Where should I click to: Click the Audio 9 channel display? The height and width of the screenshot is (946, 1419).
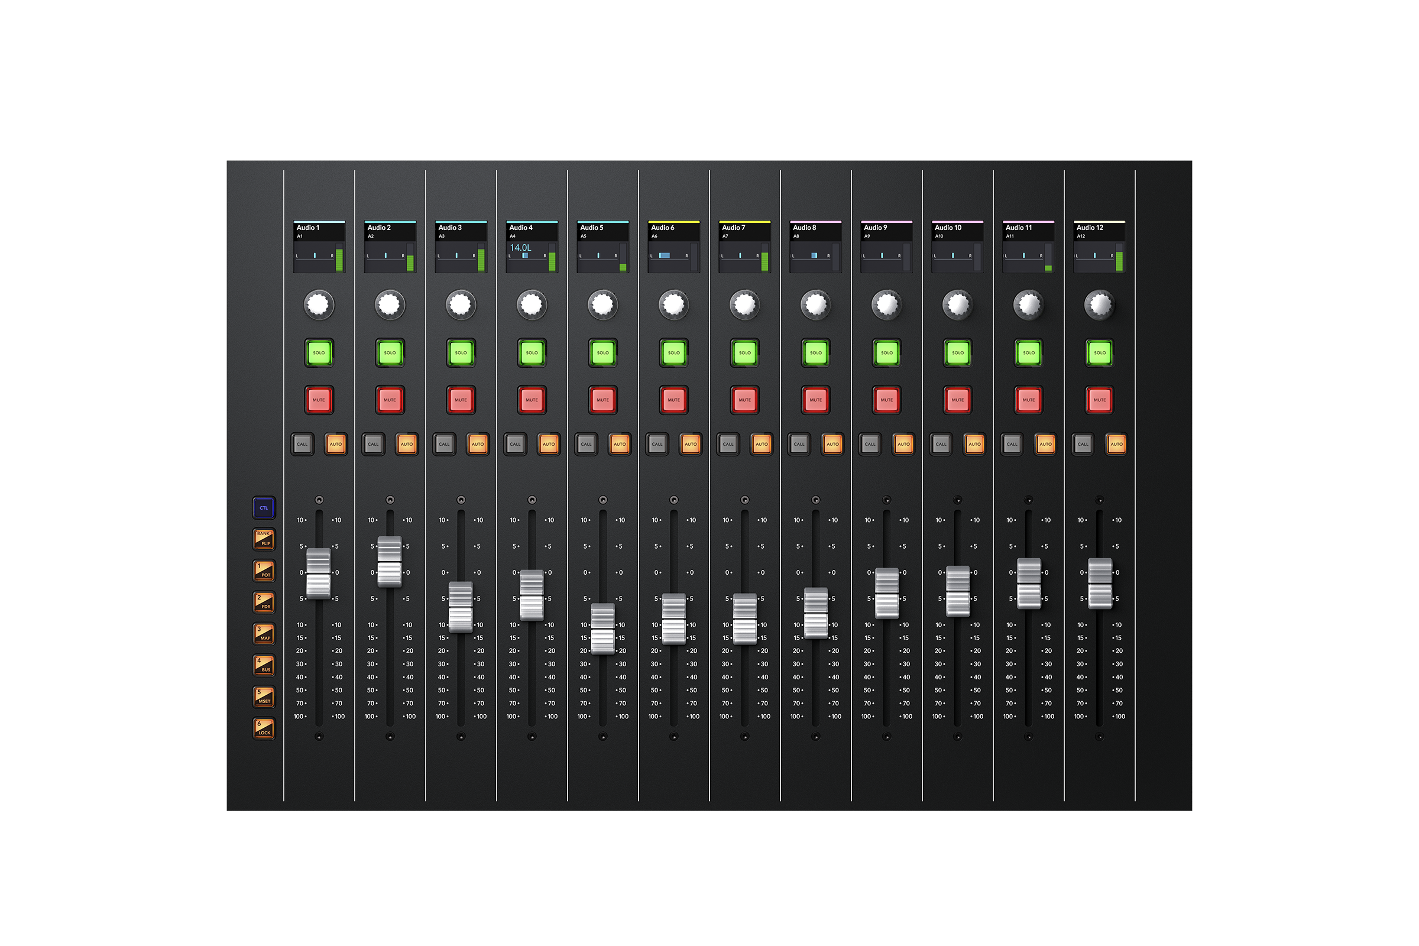887,247
